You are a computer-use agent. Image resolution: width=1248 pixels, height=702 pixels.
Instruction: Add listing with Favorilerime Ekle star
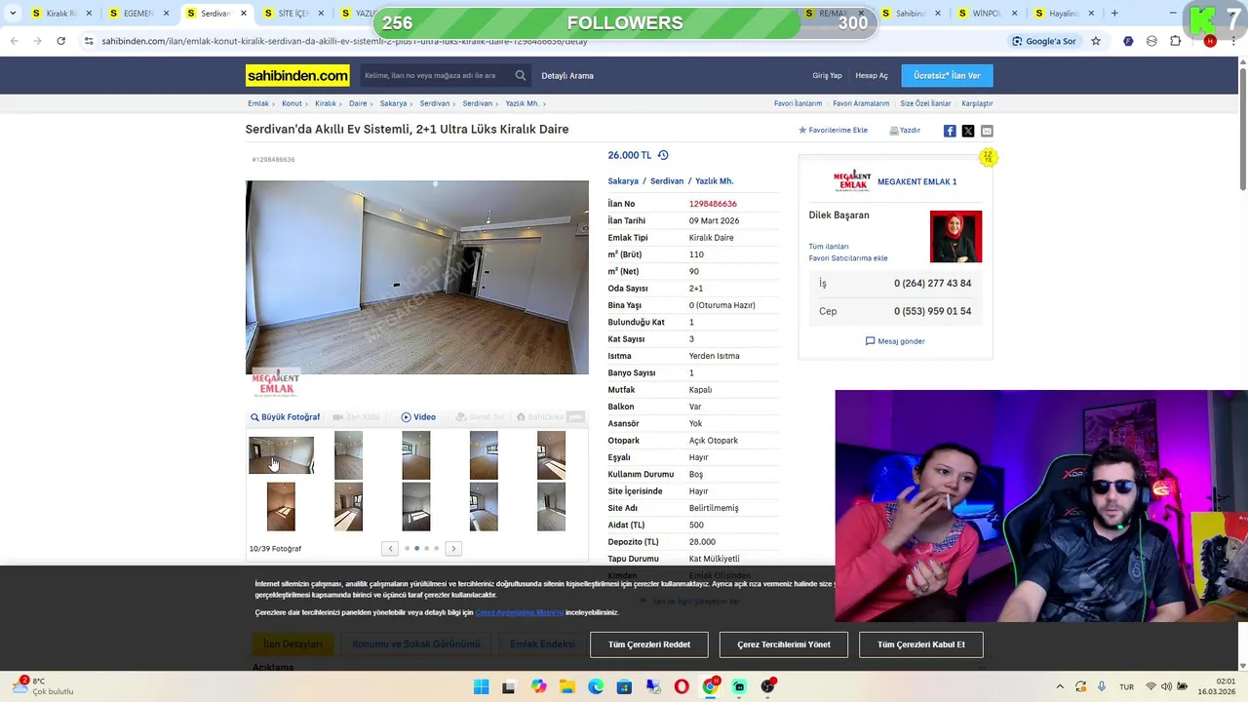click(833, 130)
